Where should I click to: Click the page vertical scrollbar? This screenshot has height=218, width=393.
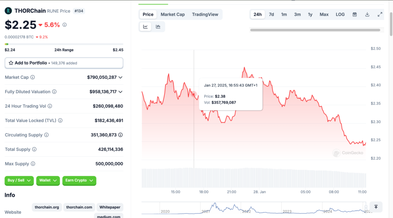coord(391,24)
